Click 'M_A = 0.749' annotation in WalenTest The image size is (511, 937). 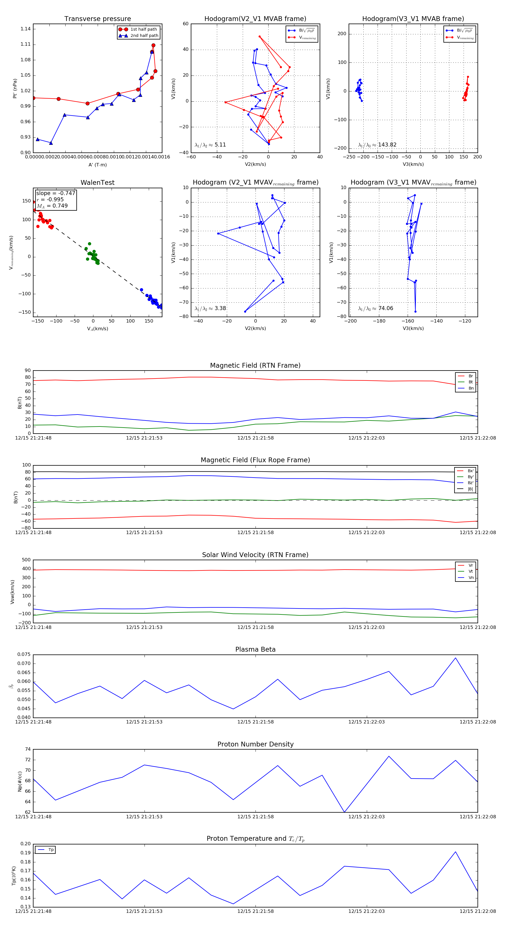(52, 206)
